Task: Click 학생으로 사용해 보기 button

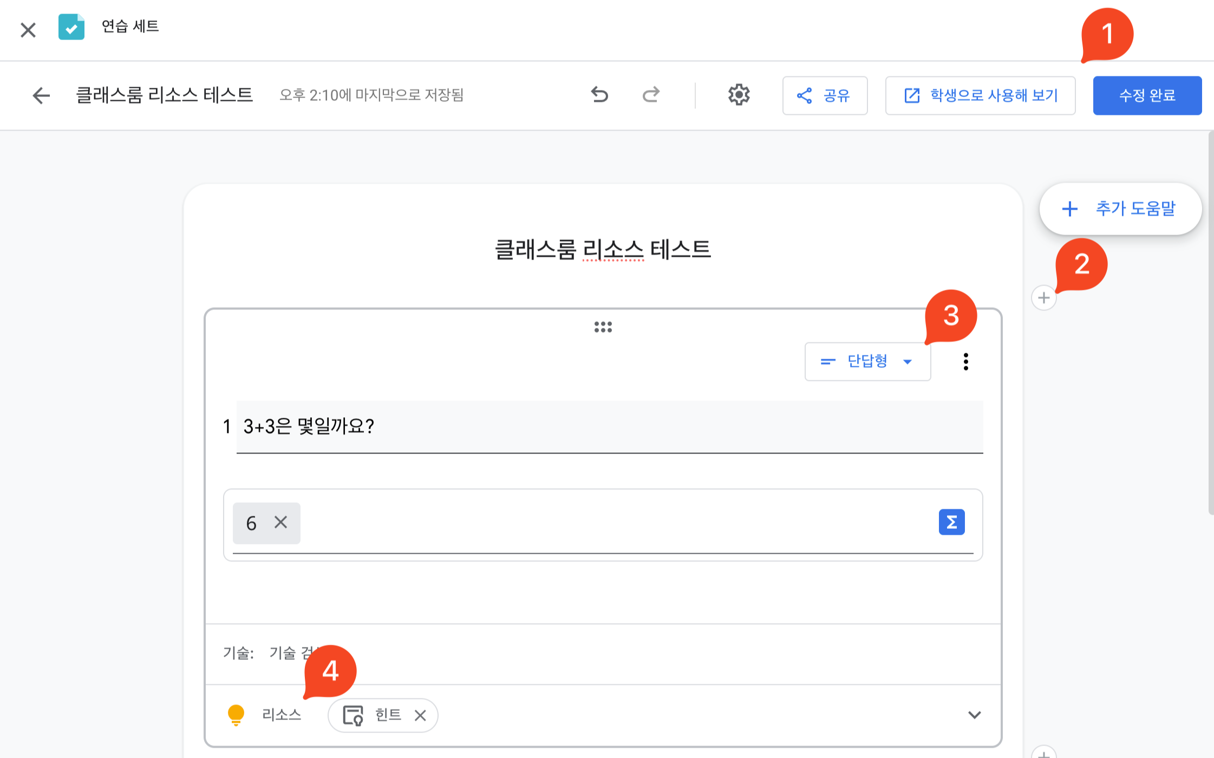Action: coord(980,95)
